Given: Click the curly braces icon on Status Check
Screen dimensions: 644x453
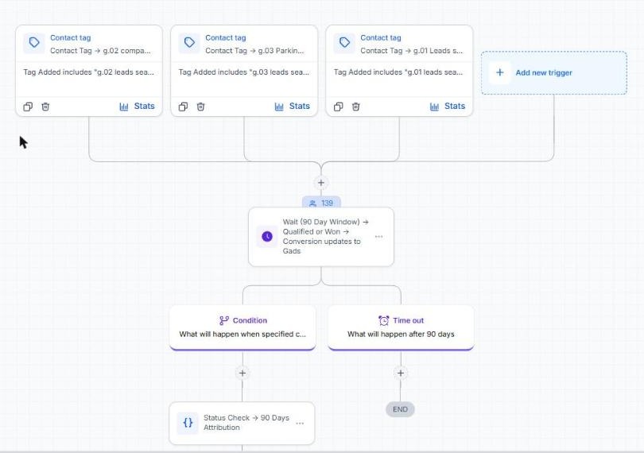Looking at the screenshot, I should tap(188, 423).
